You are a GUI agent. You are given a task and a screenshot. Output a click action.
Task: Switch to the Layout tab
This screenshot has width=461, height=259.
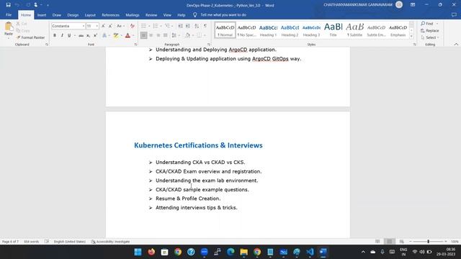tap(90, 15)
